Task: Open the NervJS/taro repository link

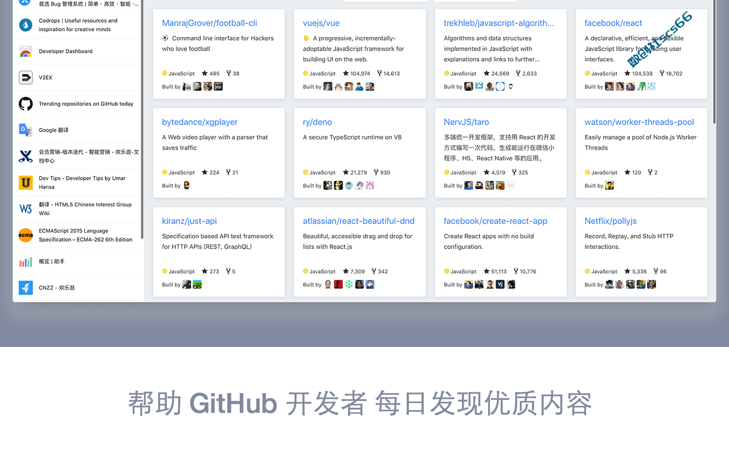Action: click(x=466, y=122)
